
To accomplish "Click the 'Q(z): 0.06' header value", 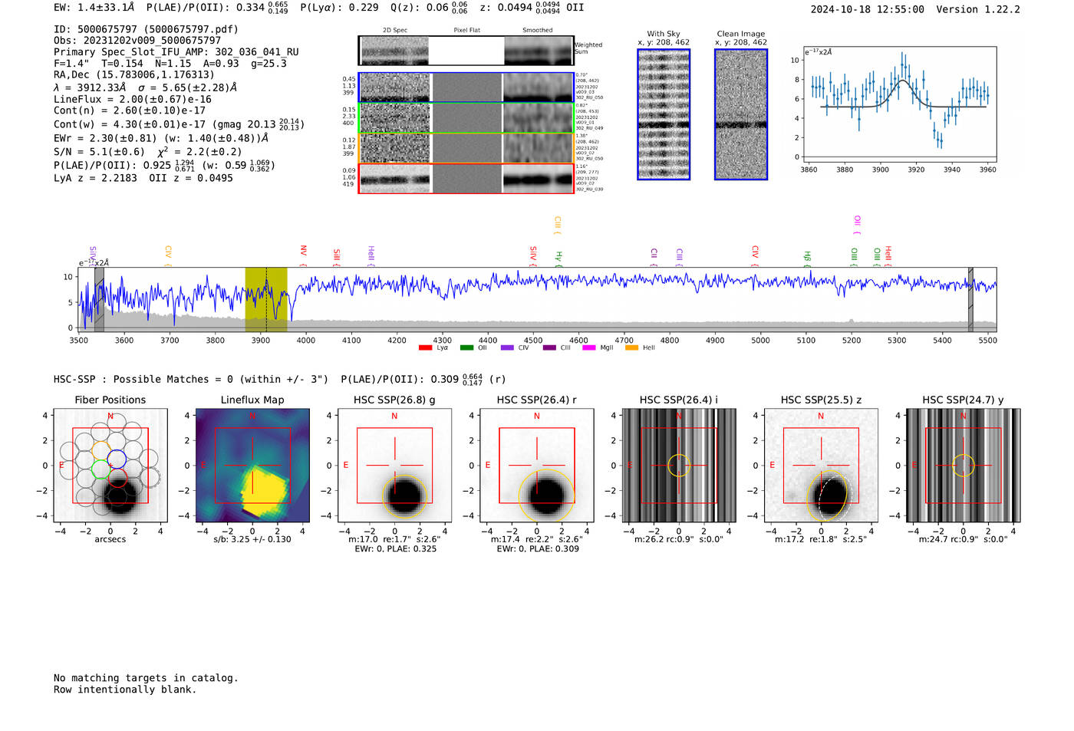I will pyautogui.click(x=428, y=8).
